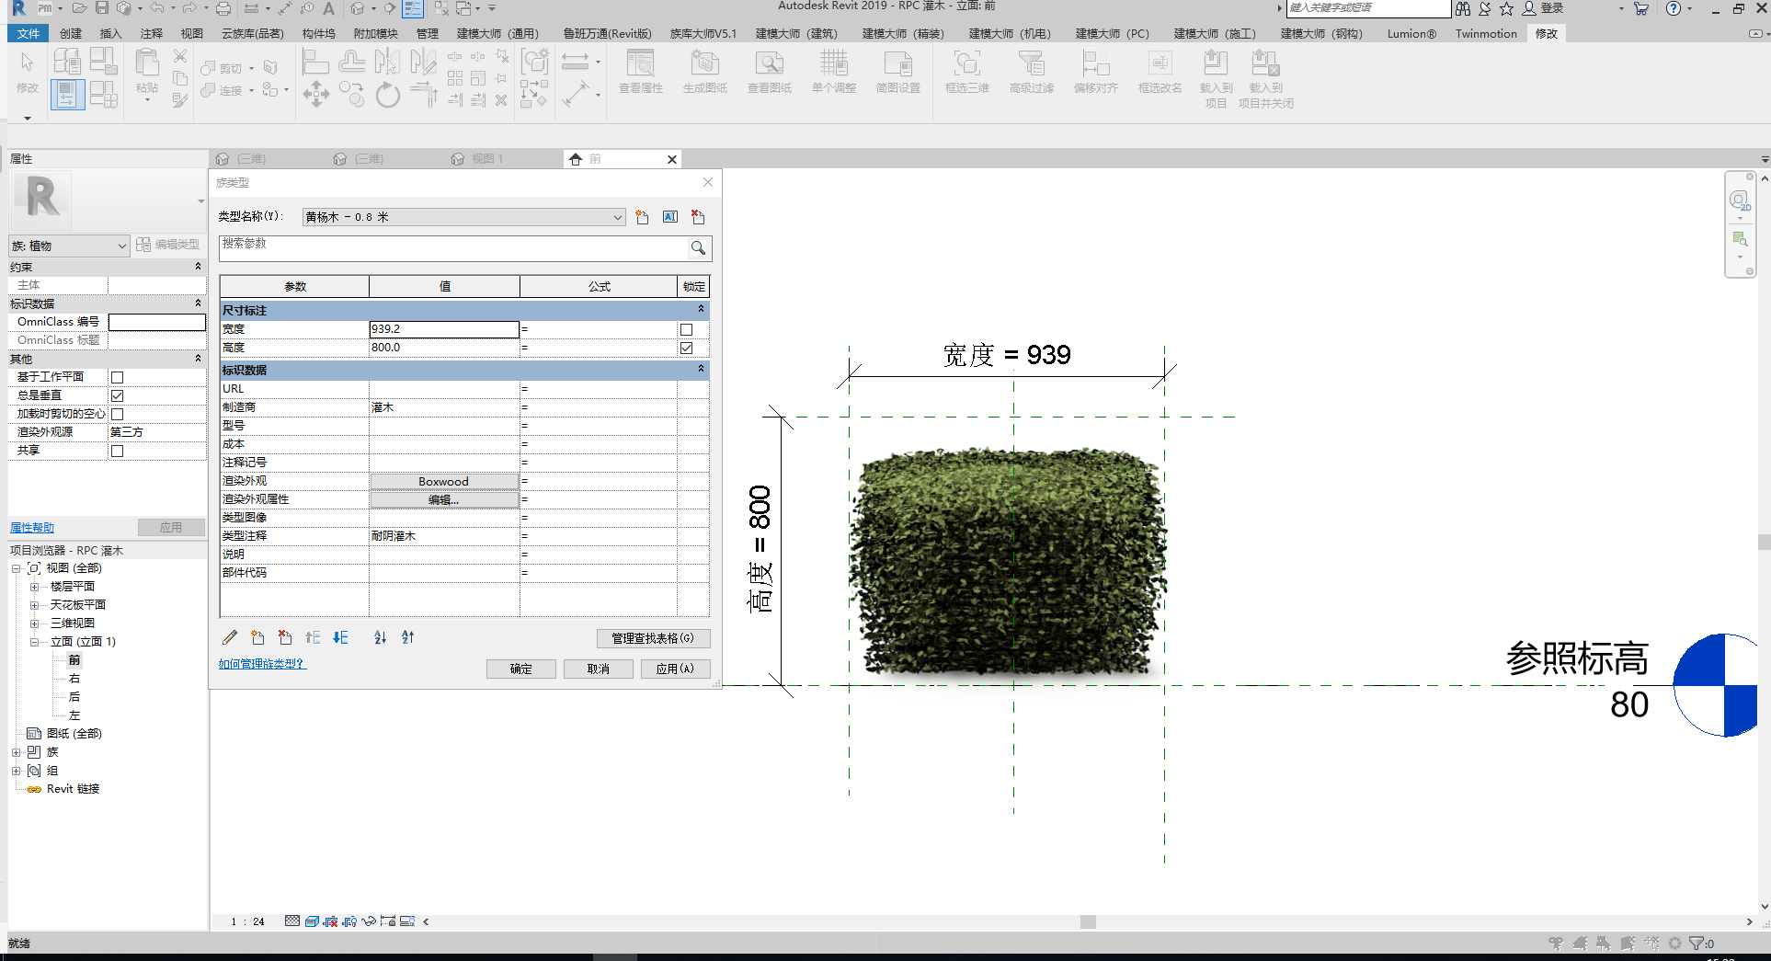Expand the 楼层平面 tree node
1771x961 pixels.
[34, 587]
